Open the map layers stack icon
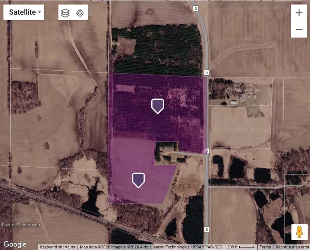This screenshot has height=250, width=310. click(x=65, y=13)
